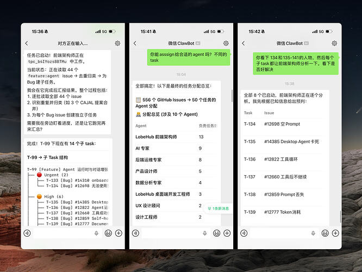Open plus attachments menu in 15:36 phone
Image resolution: width=362 pixels, height=272 pixels.
pos(118,233)
